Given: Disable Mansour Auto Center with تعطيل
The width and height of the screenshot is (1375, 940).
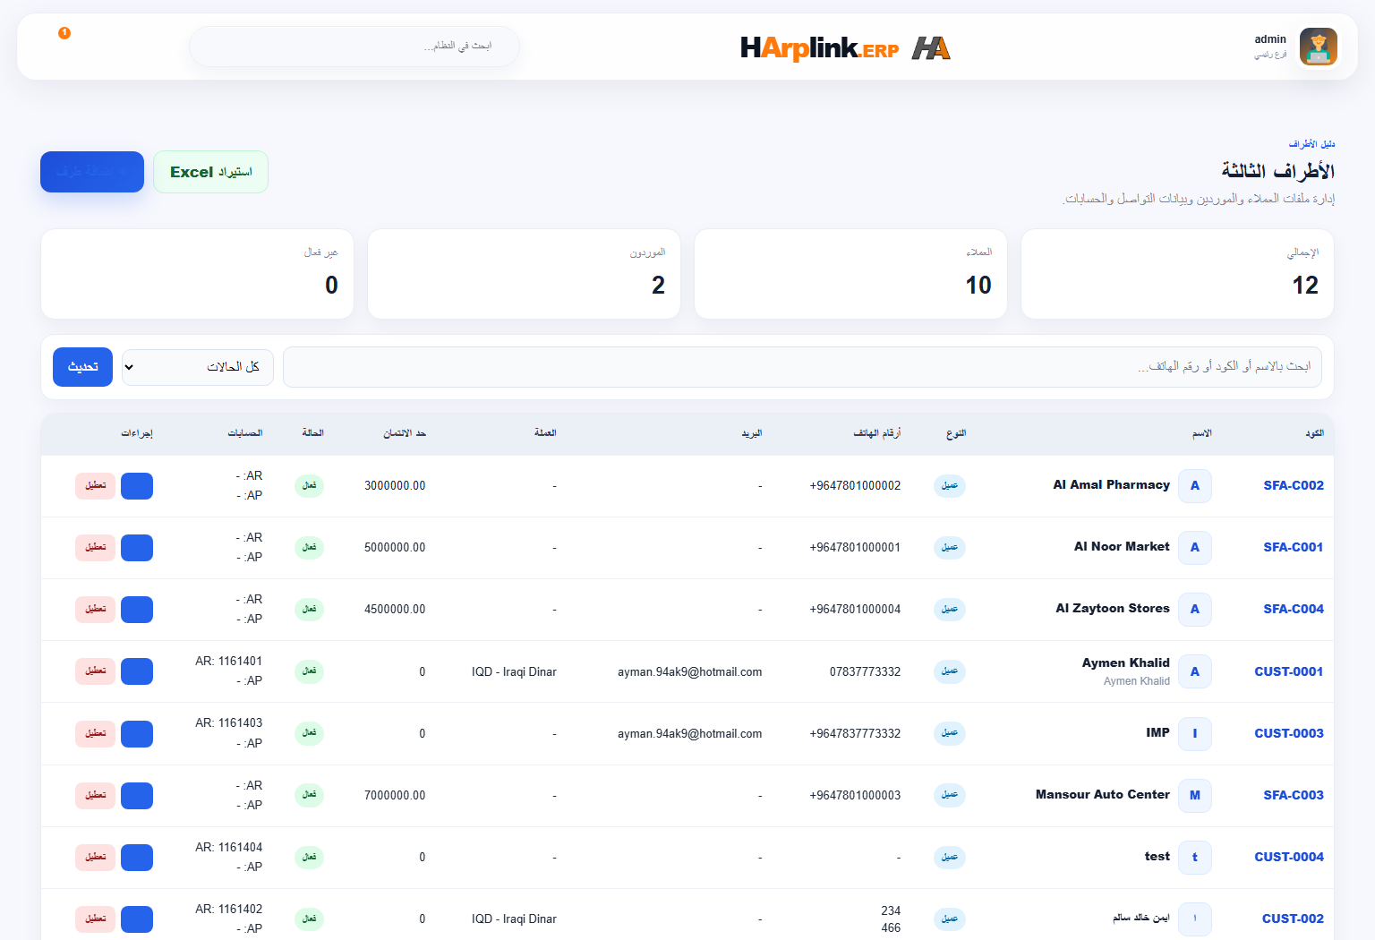Looking at the screenshot, I should [x=95, y=796].
